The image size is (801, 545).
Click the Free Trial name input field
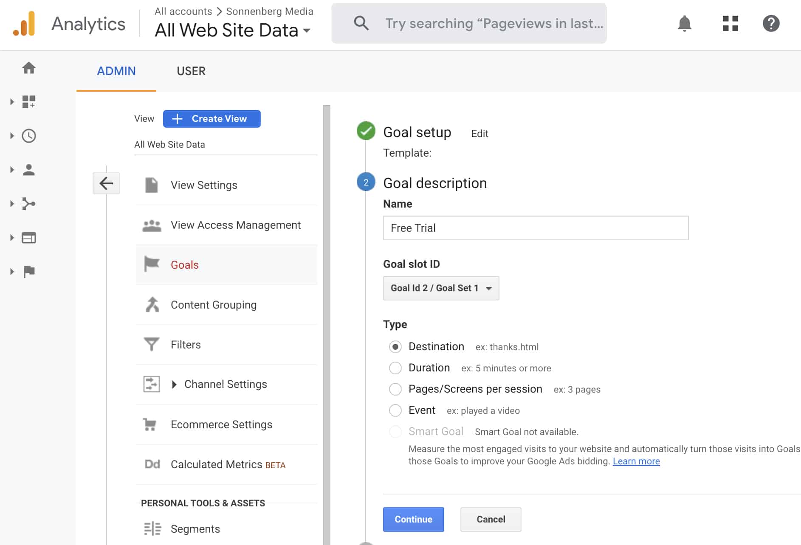click(x=535, y=228)
